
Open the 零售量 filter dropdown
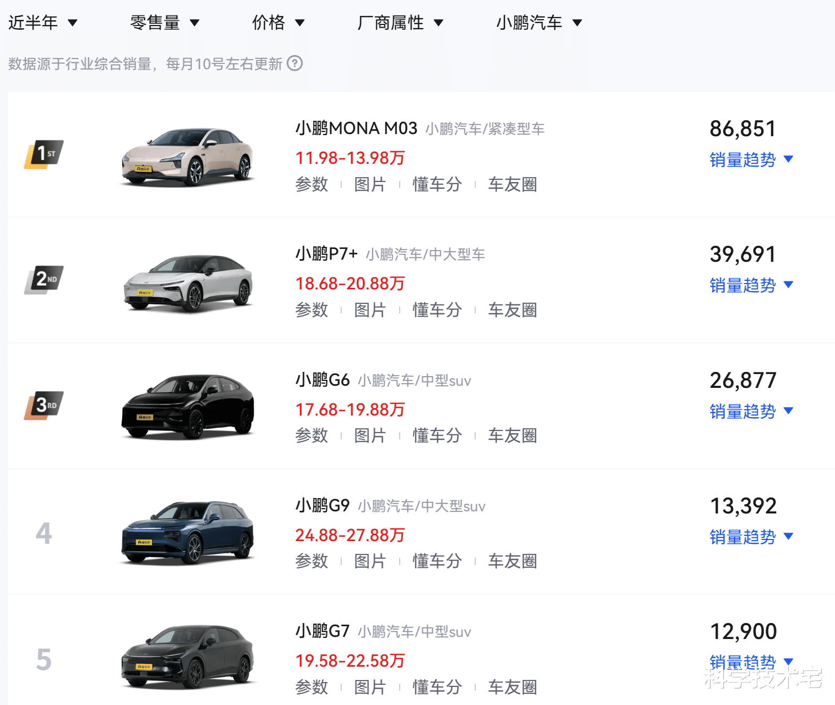164,22
